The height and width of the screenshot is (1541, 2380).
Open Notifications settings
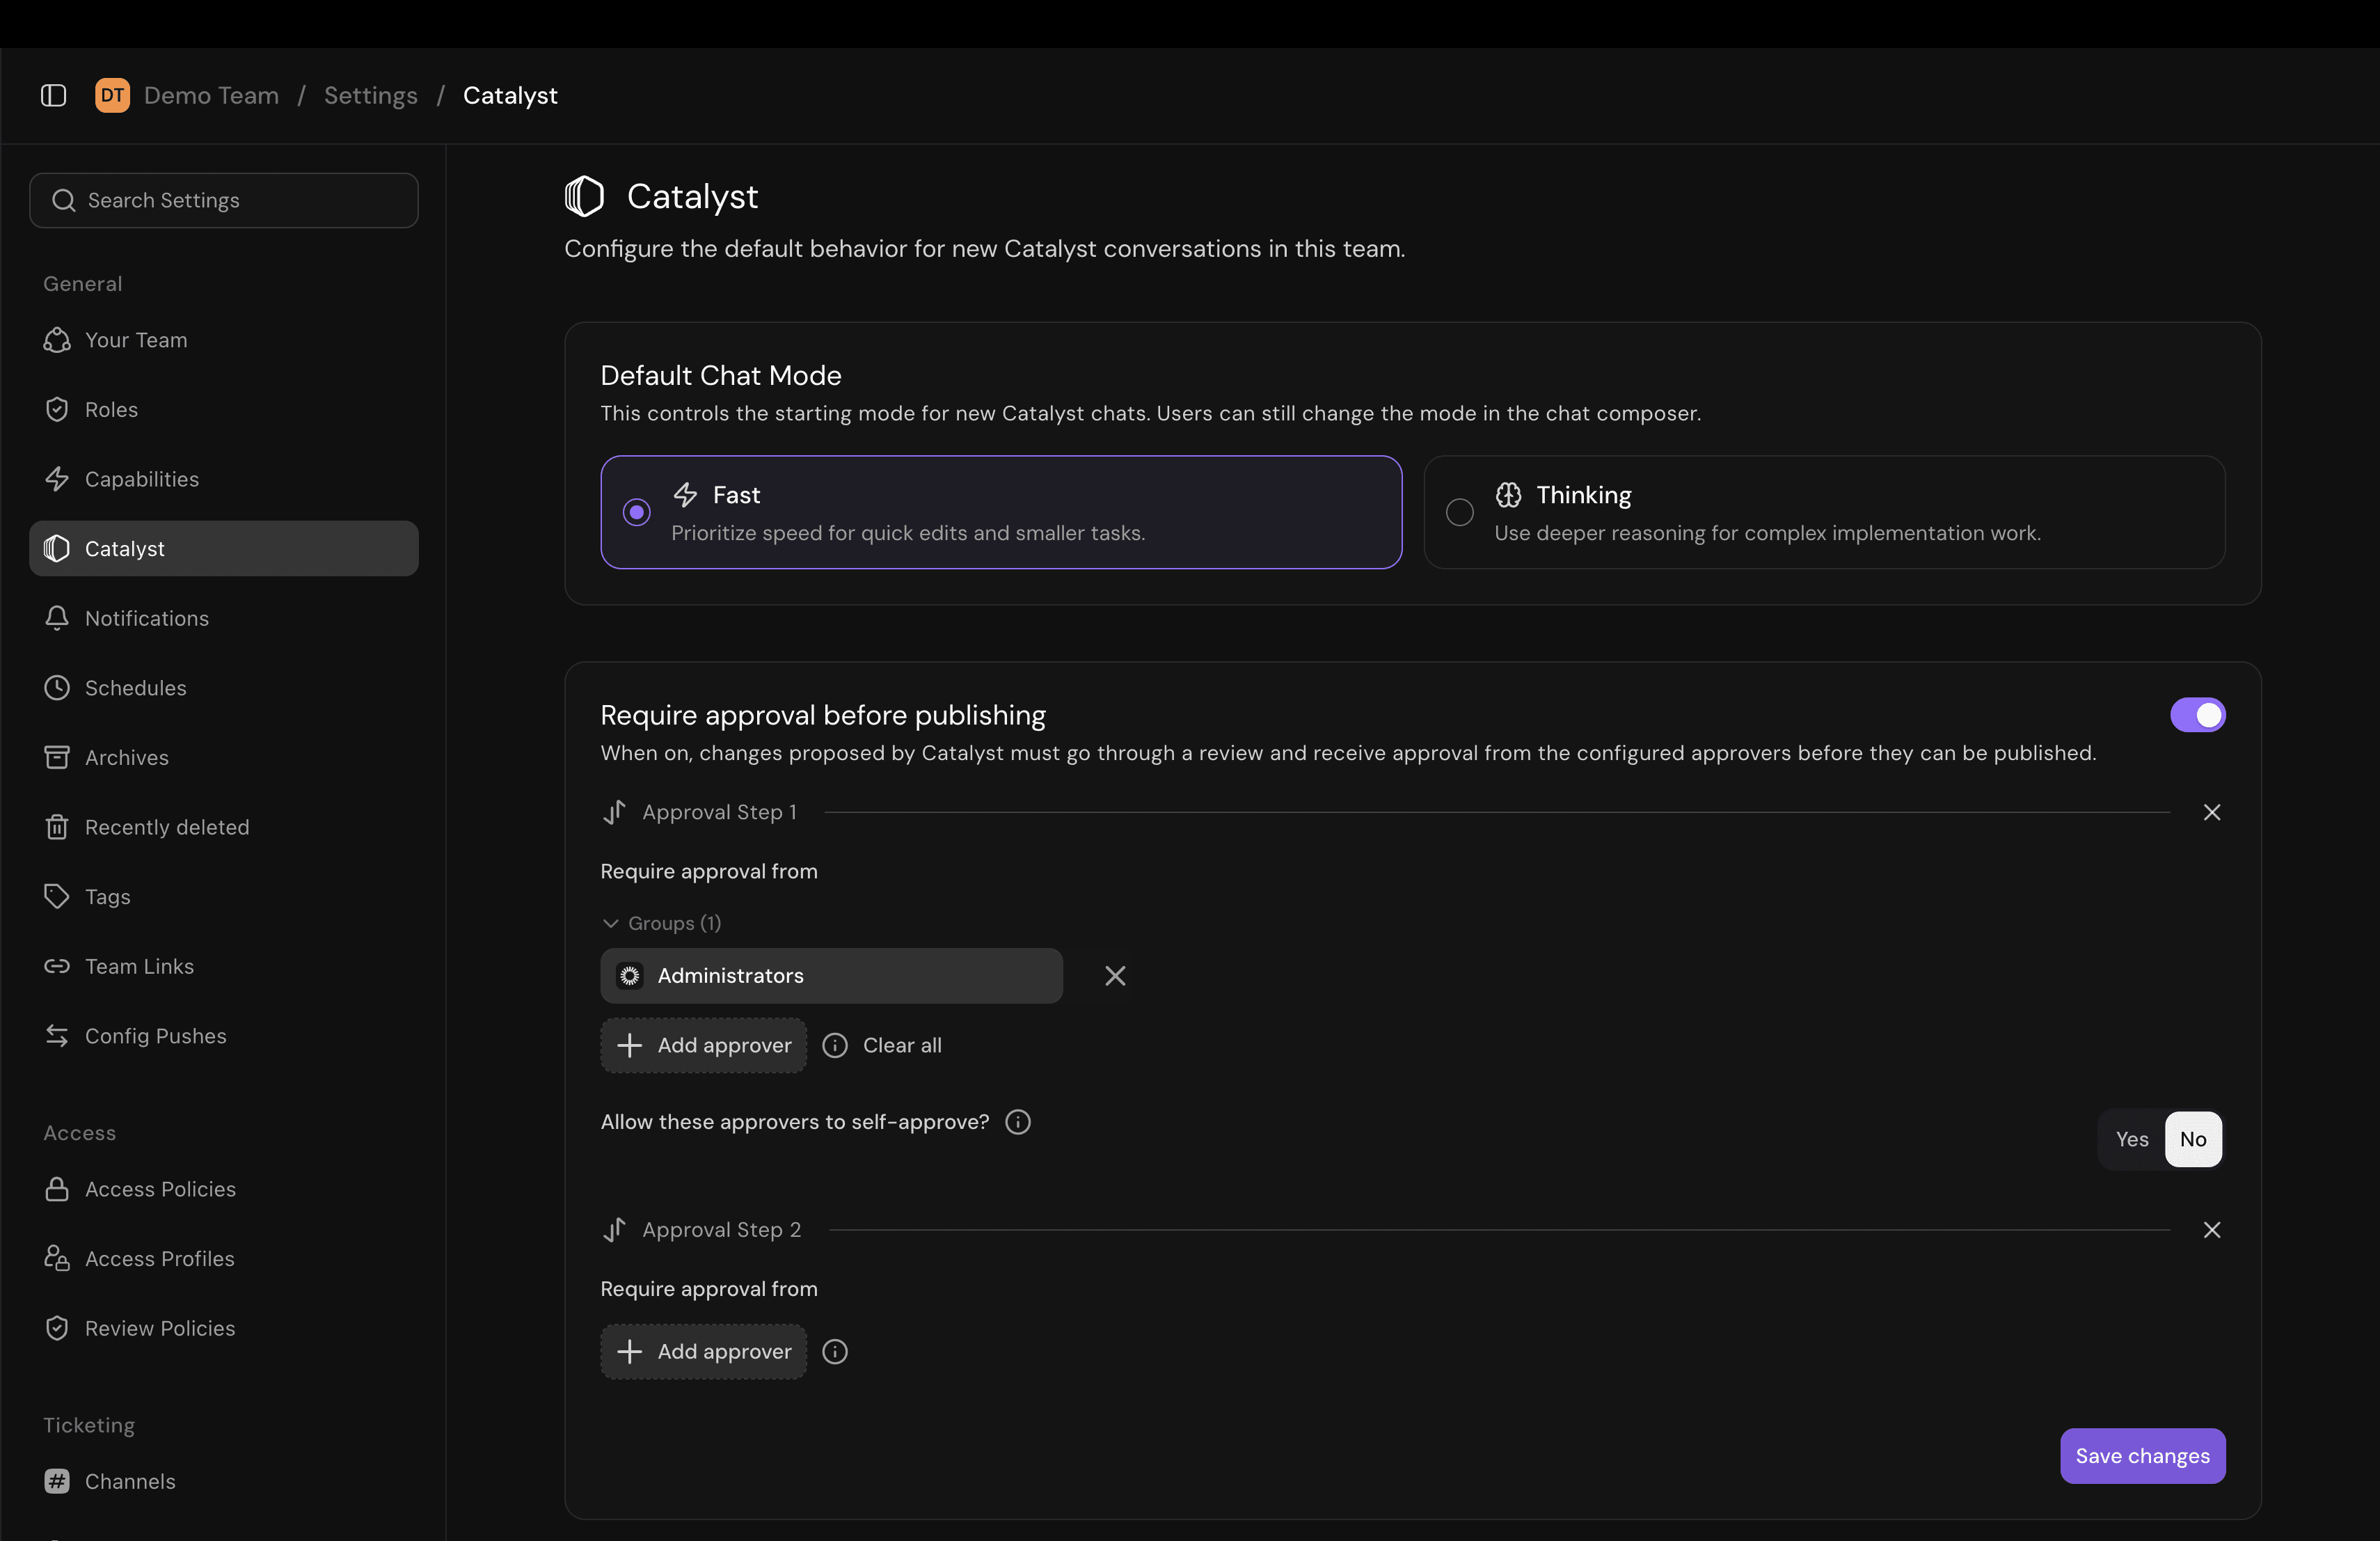(224, 618)
